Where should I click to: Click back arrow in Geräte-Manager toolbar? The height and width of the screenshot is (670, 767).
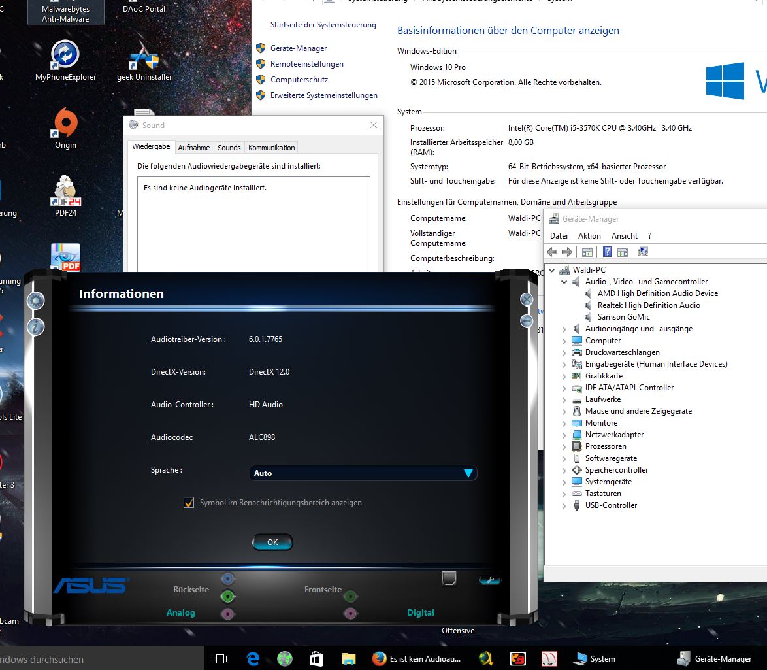click(552, 252)
